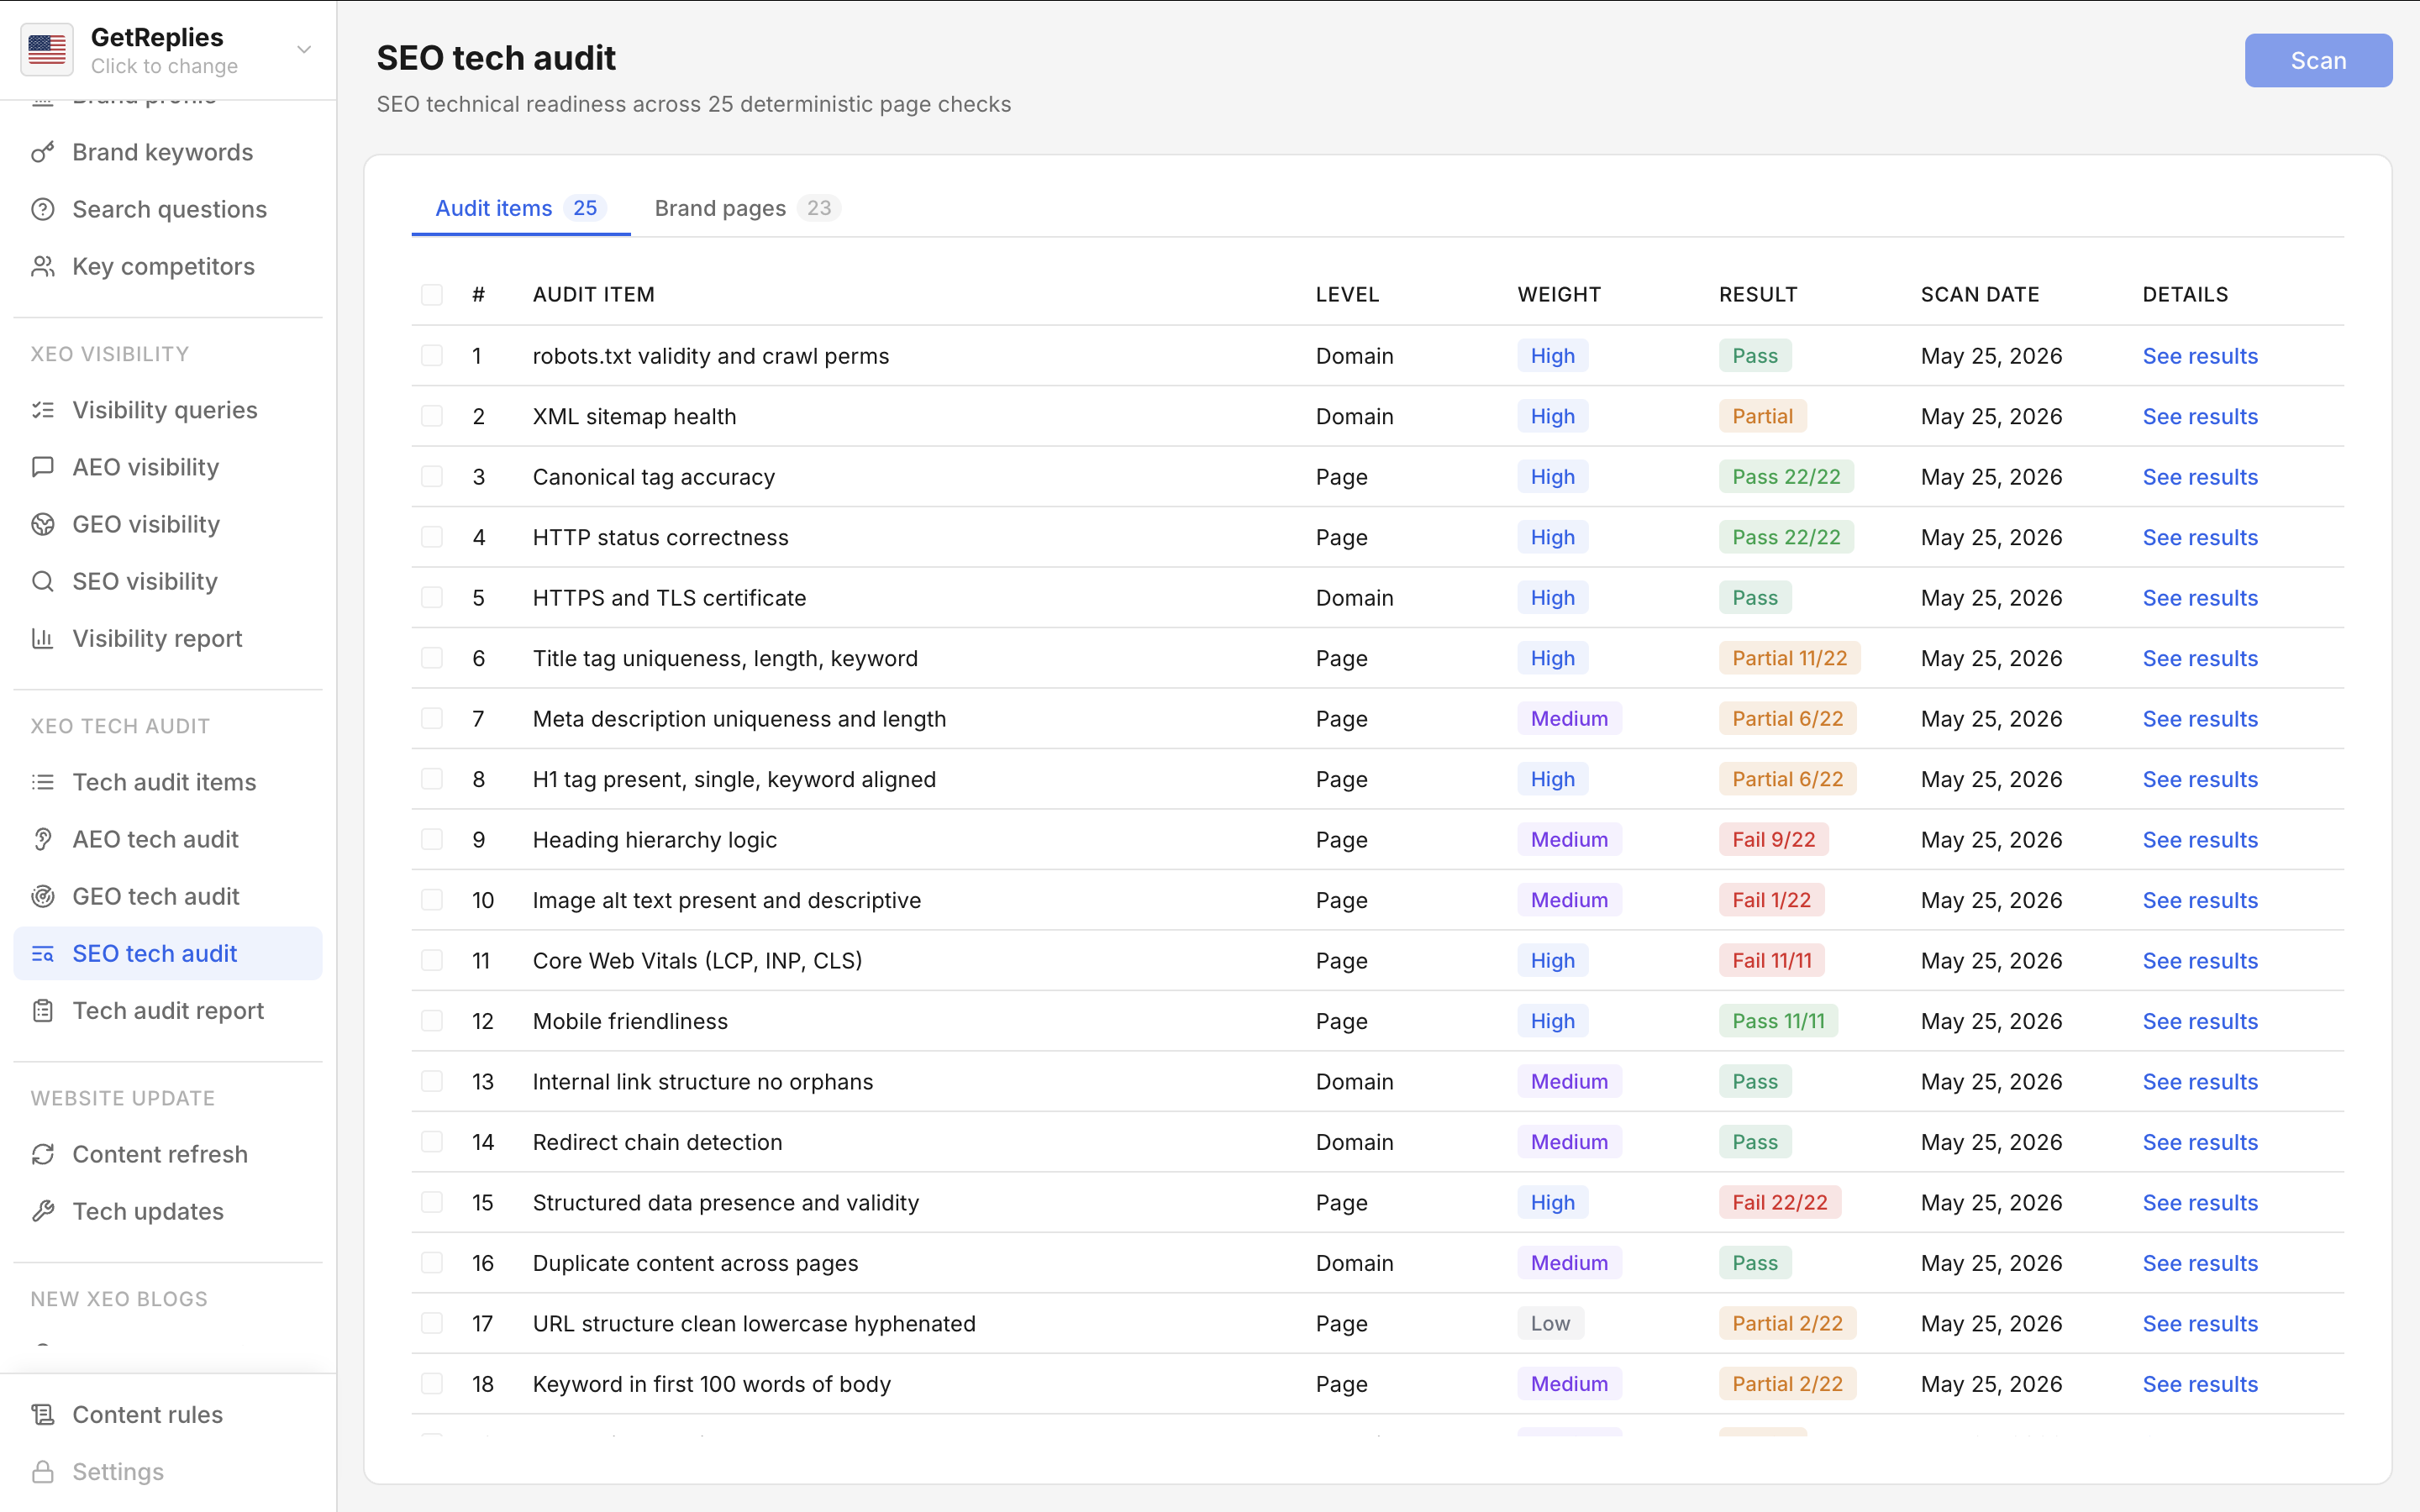Open Settings in the sidebar

[x=168, y=1472]
